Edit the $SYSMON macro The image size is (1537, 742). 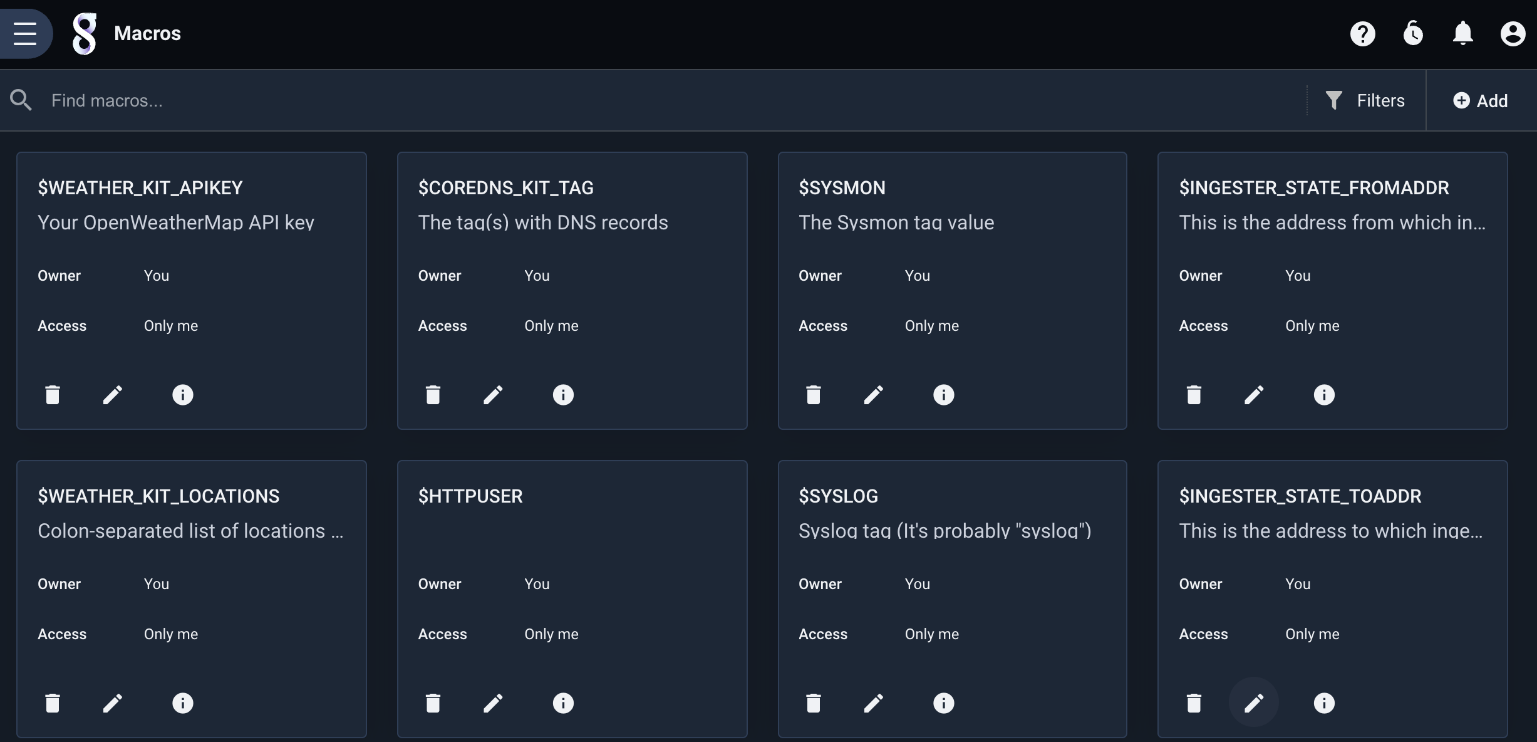coord(874,395)
